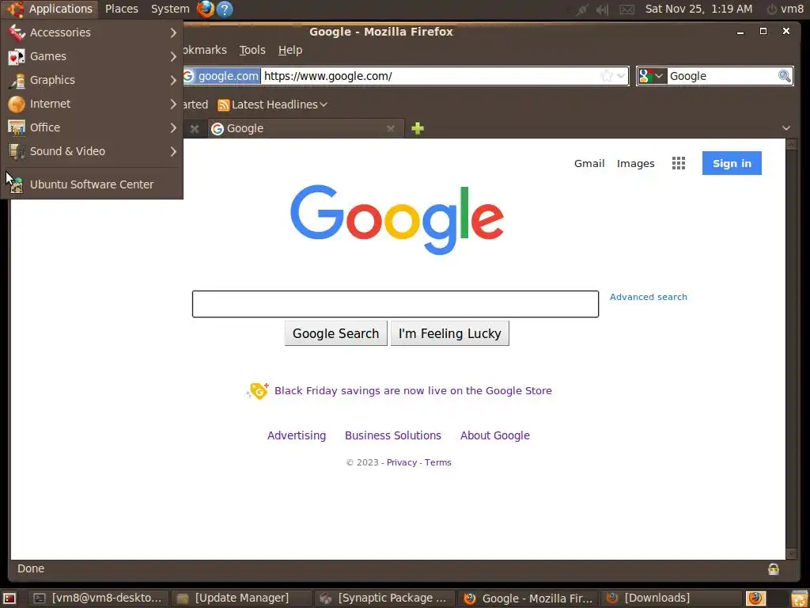Open Business Solutions footer link
Screen dimensions: 810x608
pos(392,435)
